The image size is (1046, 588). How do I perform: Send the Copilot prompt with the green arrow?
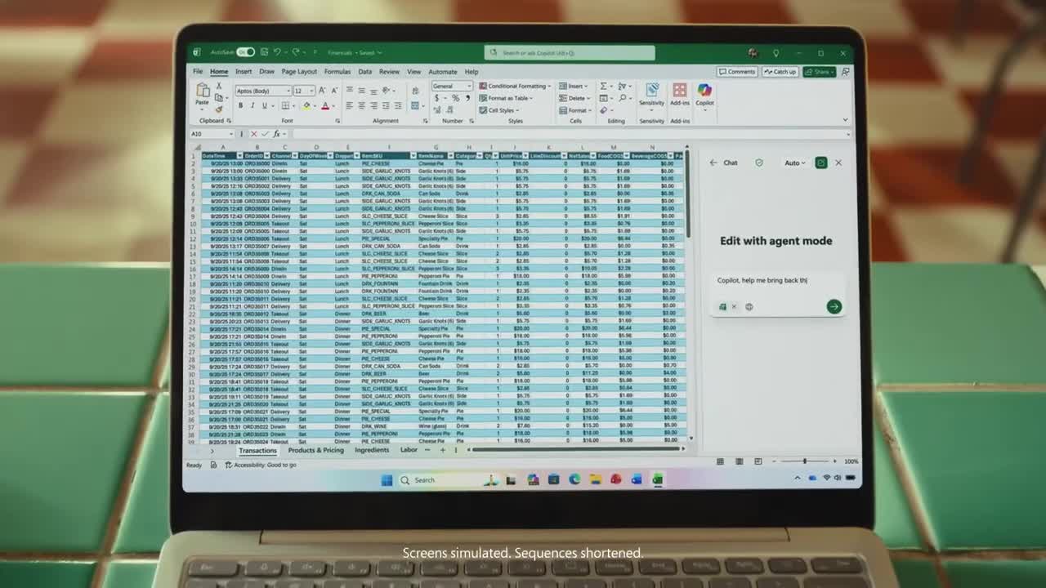click(x=834, y=306)
